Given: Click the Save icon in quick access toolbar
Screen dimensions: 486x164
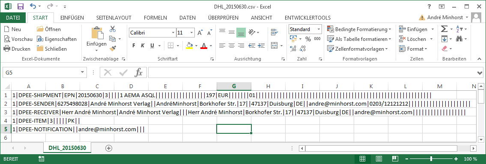Looking at the screenshot, I should tap(21, 6).
